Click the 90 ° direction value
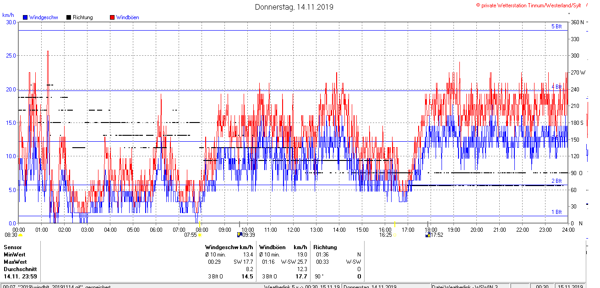600x288 pixels. (x=319, y=277)
